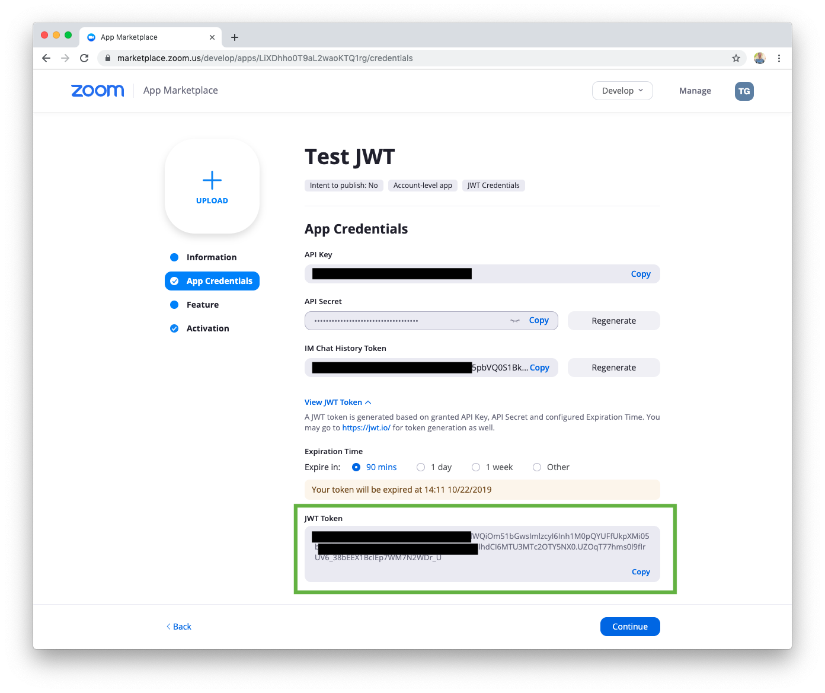Viewport: 825px width, 693px height.
Task: Go Back to the previous step
Action: pyautogui.click(x=179, y=627)
